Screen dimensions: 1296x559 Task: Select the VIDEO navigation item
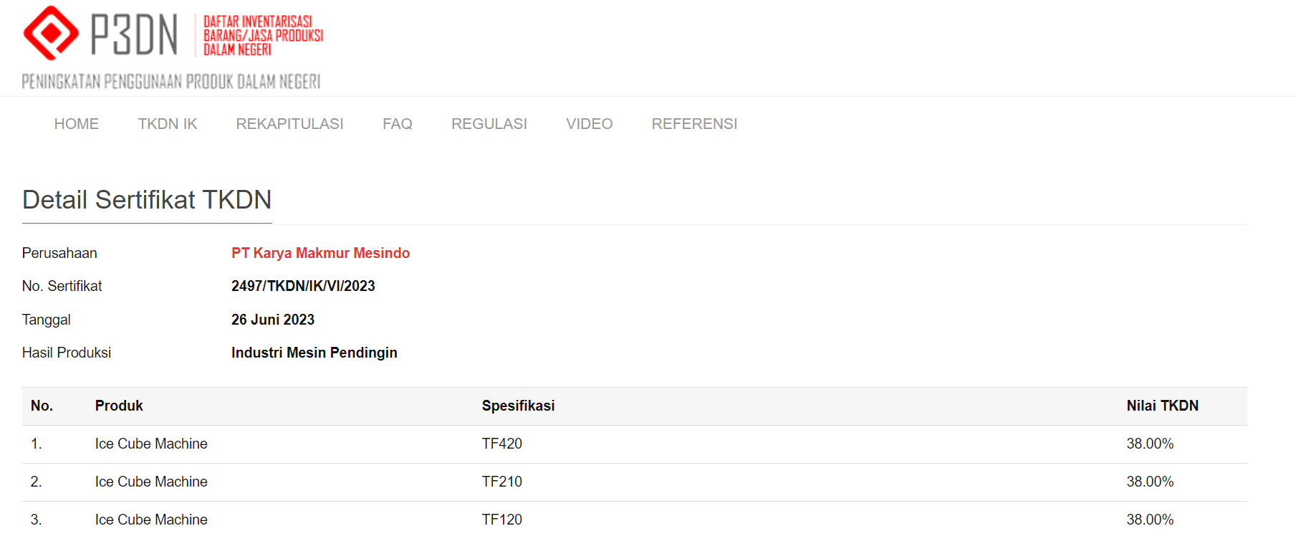[x=589, y=124]
